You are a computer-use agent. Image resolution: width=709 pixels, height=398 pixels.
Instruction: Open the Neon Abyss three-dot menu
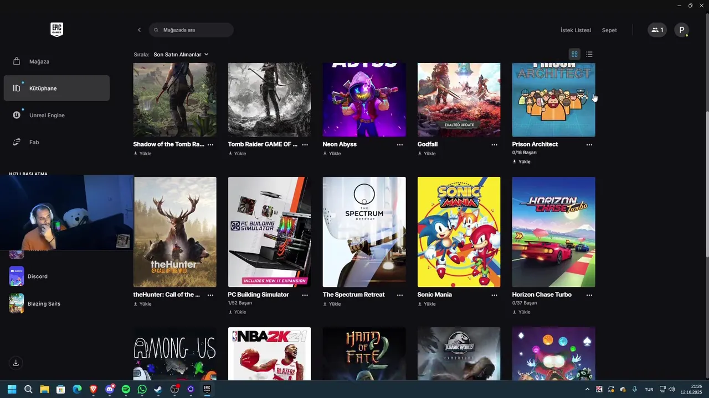(400, 144)
